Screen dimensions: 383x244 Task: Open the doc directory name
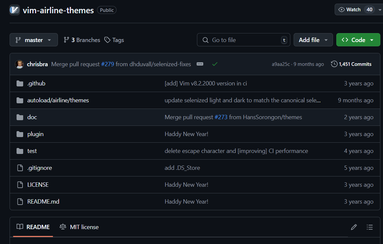[32, 117]
